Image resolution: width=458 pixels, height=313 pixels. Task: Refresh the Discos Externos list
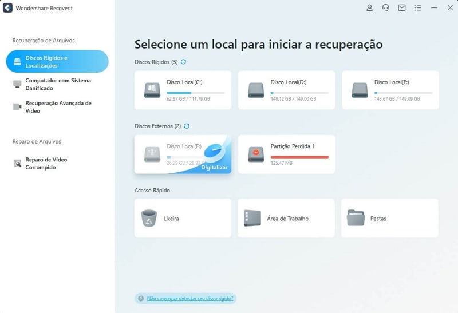click(x=187, y=126)
